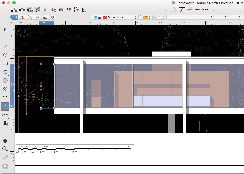The height and width of the screenshot is (174, 244).
Task: Open the start marker style dropdown
Action: point(221,17)
